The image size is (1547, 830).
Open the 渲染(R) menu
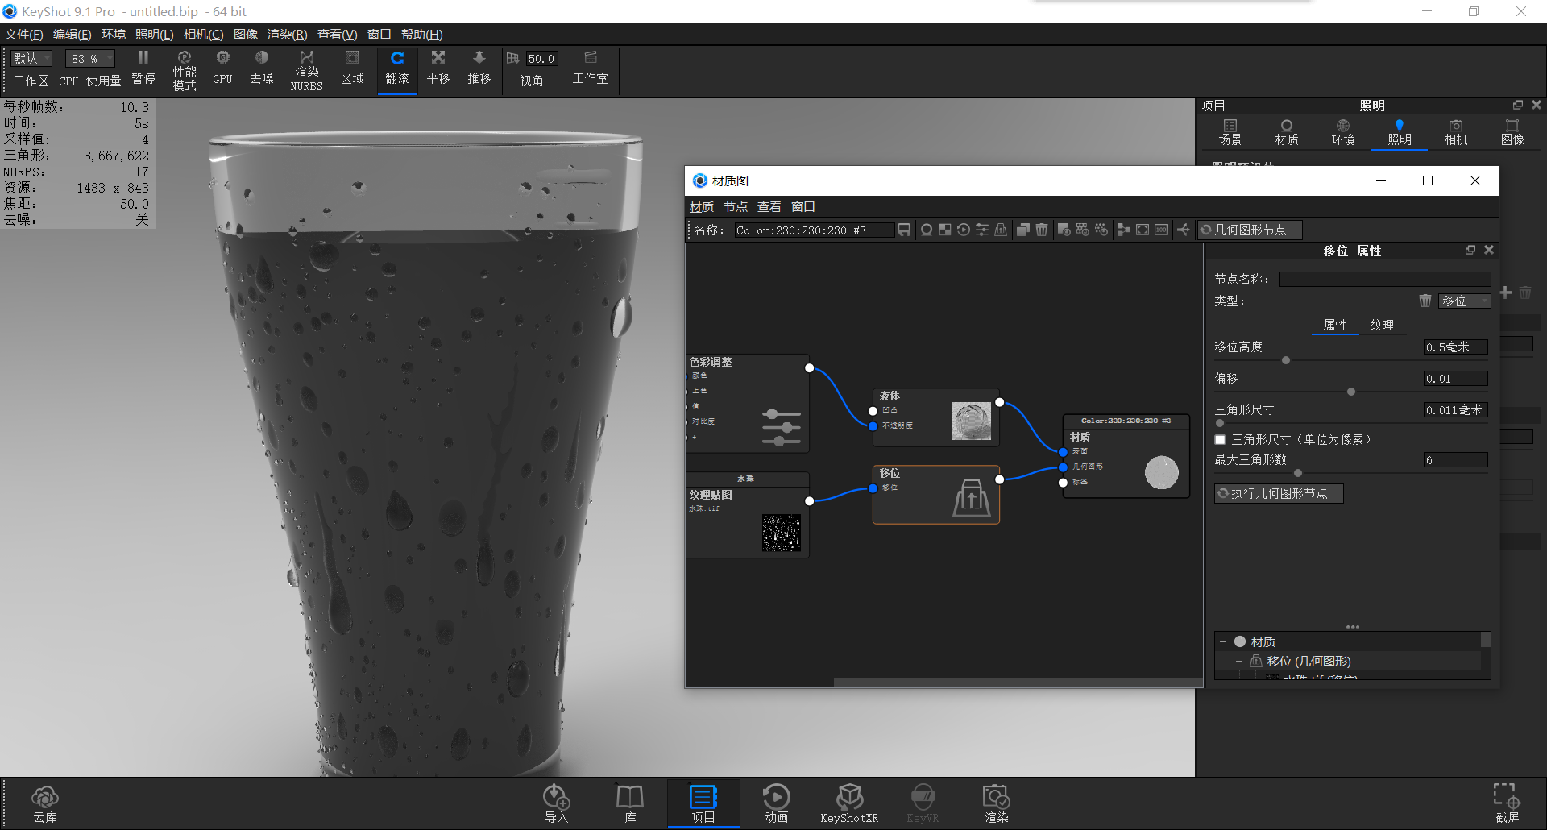point(285,35)
